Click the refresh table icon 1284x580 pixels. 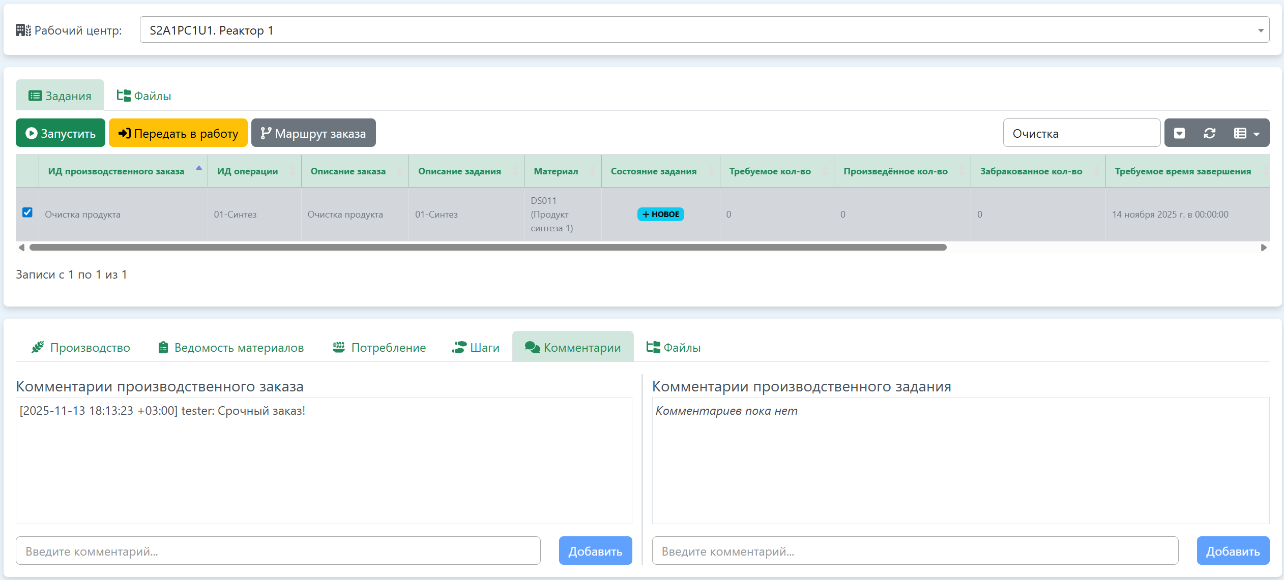(x=1209, y=133)
